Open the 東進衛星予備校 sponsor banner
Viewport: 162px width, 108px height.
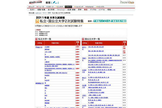click(118, 21)
